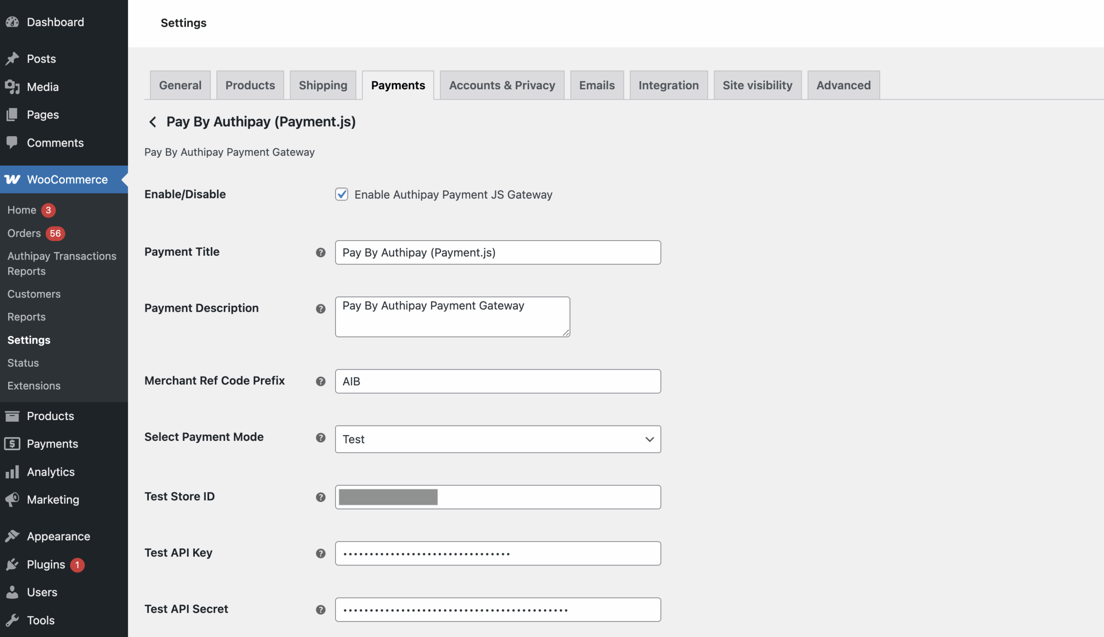This screenshot has width=1104, height=637.
Task: Click help icon for Test Store ID
Action: [x=320, y=497]
